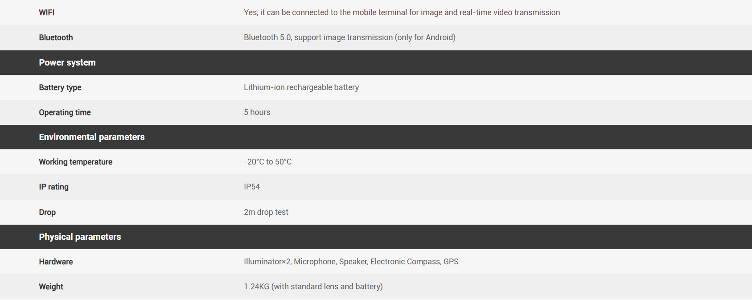Click the Battery type label
Viewport: 752px width, 300px height.
pos(60,87)
